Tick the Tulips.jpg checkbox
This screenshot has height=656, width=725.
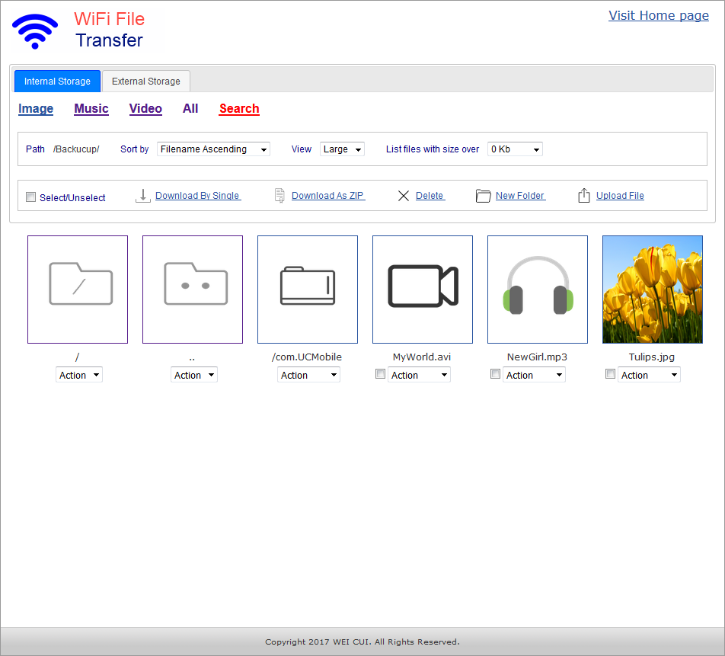click(611, 374)
